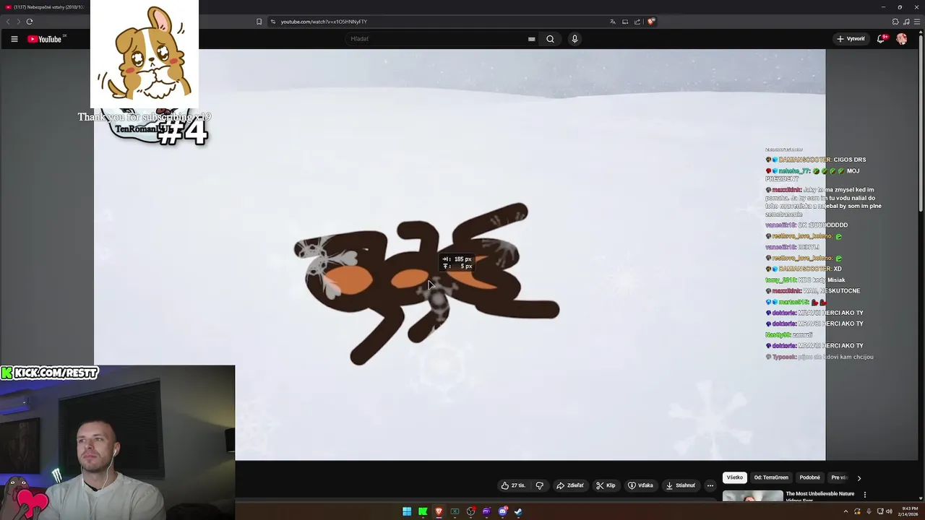
Task: Click the 'Vytvoriť' create button
Action: pos(851,39)
